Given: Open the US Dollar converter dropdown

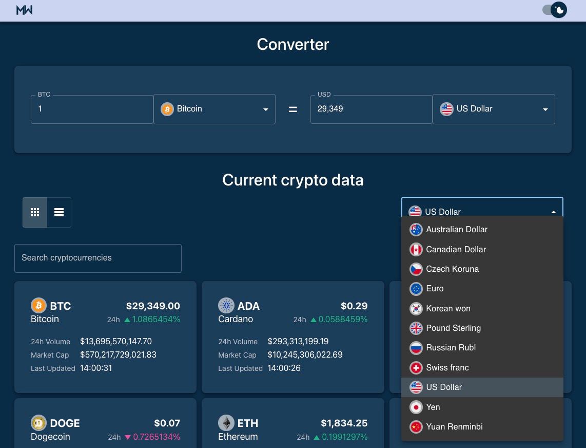Looking at the screenshot, I should pos(494,109).
